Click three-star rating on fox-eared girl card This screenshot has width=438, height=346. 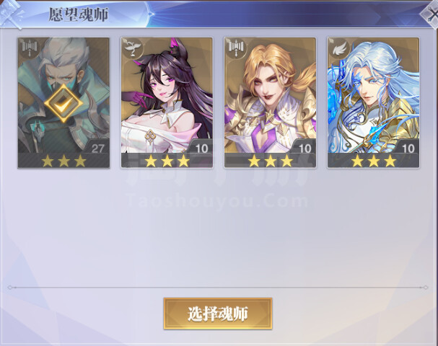[x=167, y=161]
